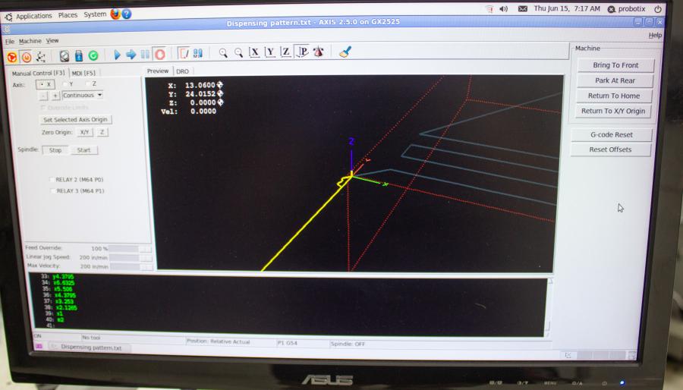Zero the Z origin

pos(102,132)
